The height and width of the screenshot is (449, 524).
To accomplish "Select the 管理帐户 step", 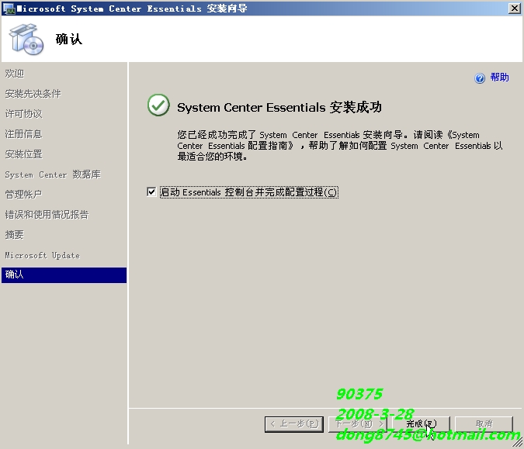I will click(24, 195).
